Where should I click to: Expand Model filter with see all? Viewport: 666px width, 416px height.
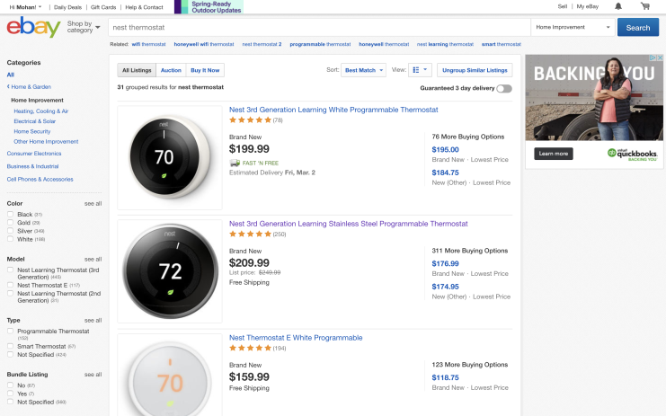93,260
